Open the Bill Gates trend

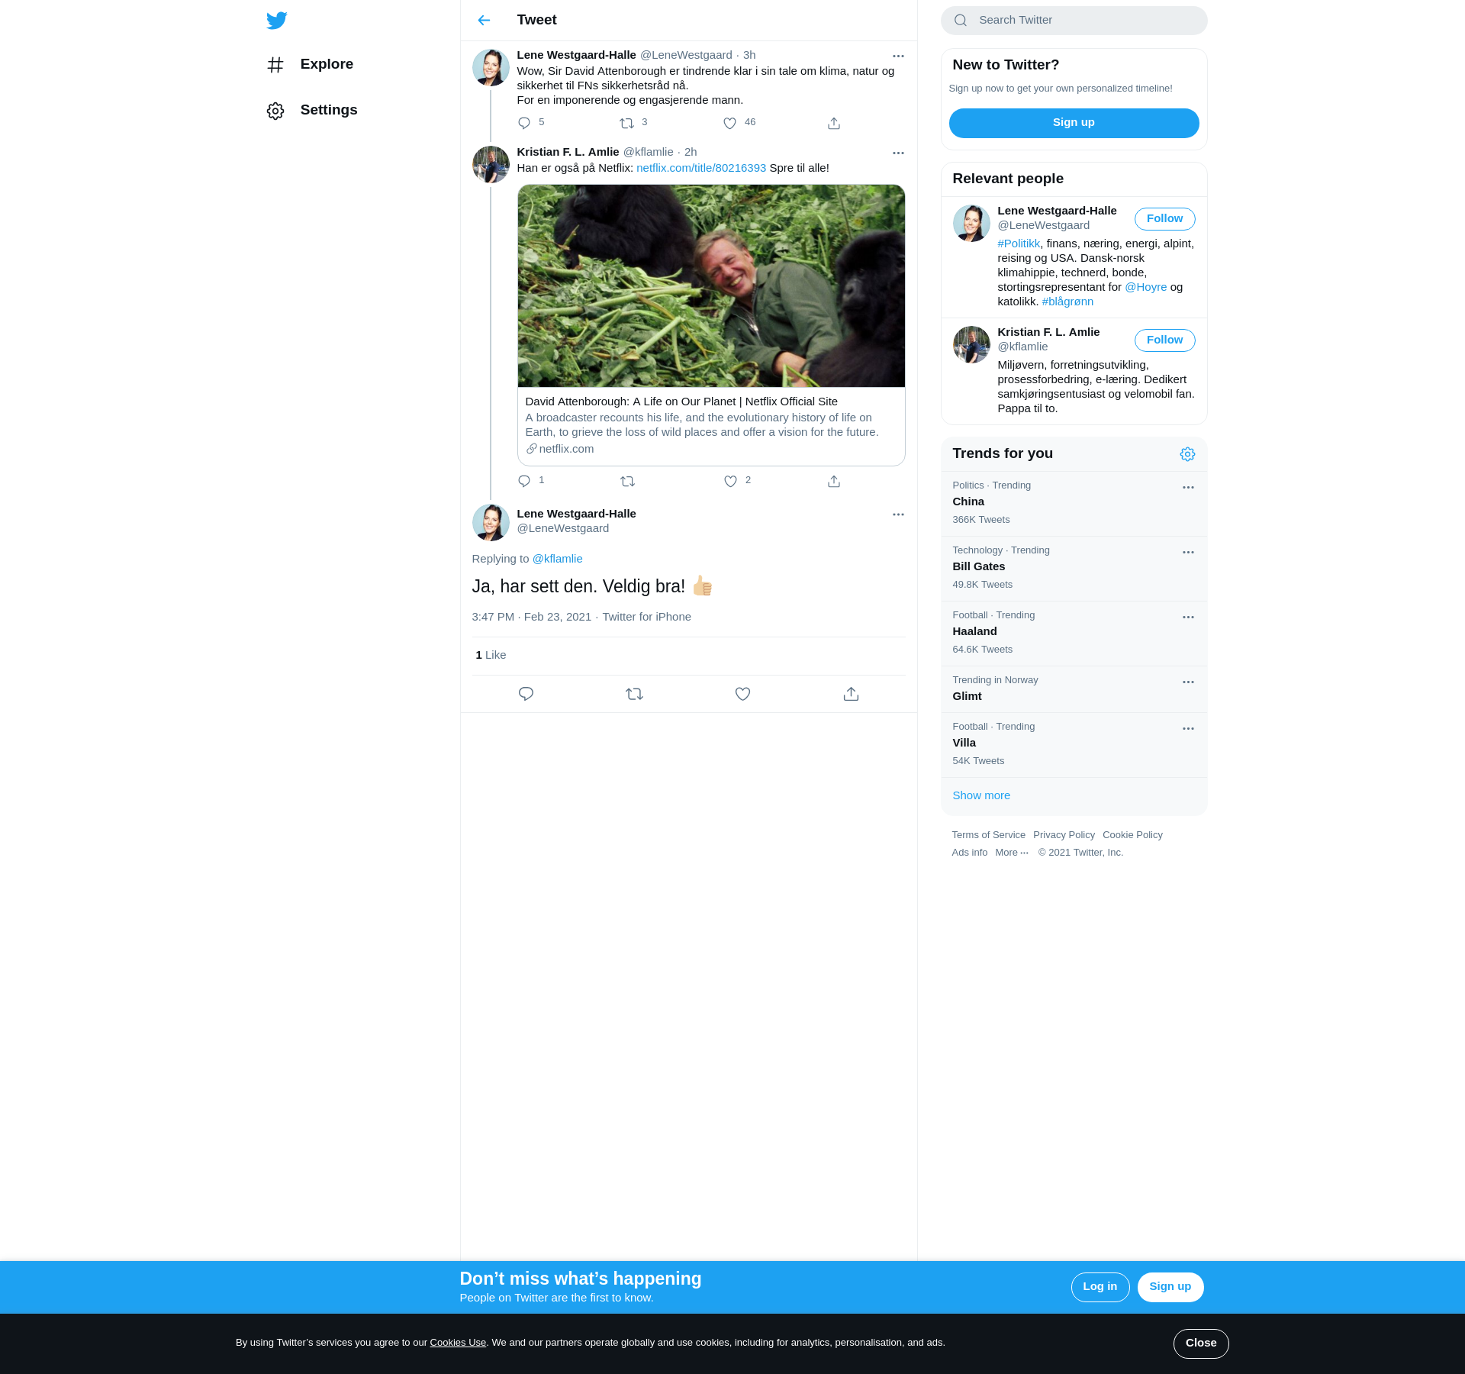[x=1074, y=568]
